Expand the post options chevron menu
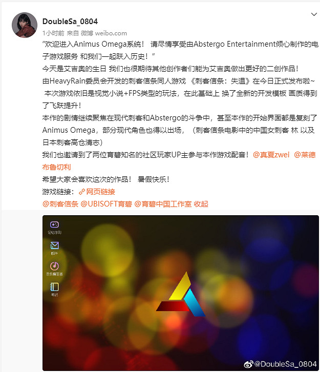 pyautogui.click(x=314, y=14)
